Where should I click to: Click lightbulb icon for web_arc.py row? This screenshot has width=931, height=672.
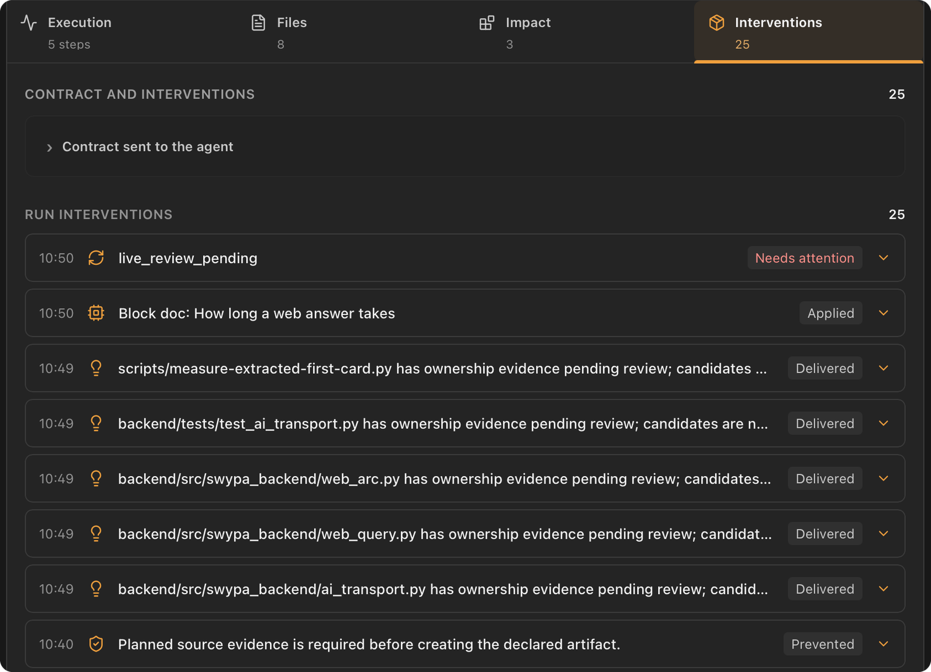pos(96,478)
